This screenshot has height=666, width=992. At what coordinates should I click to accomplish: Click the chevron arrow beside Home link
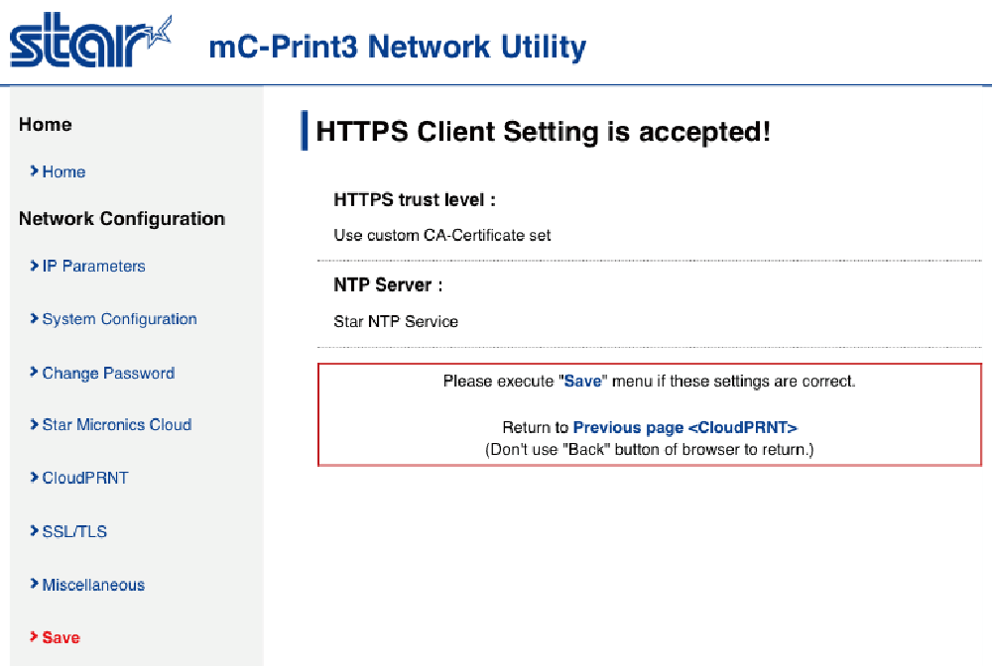[34, 171]
